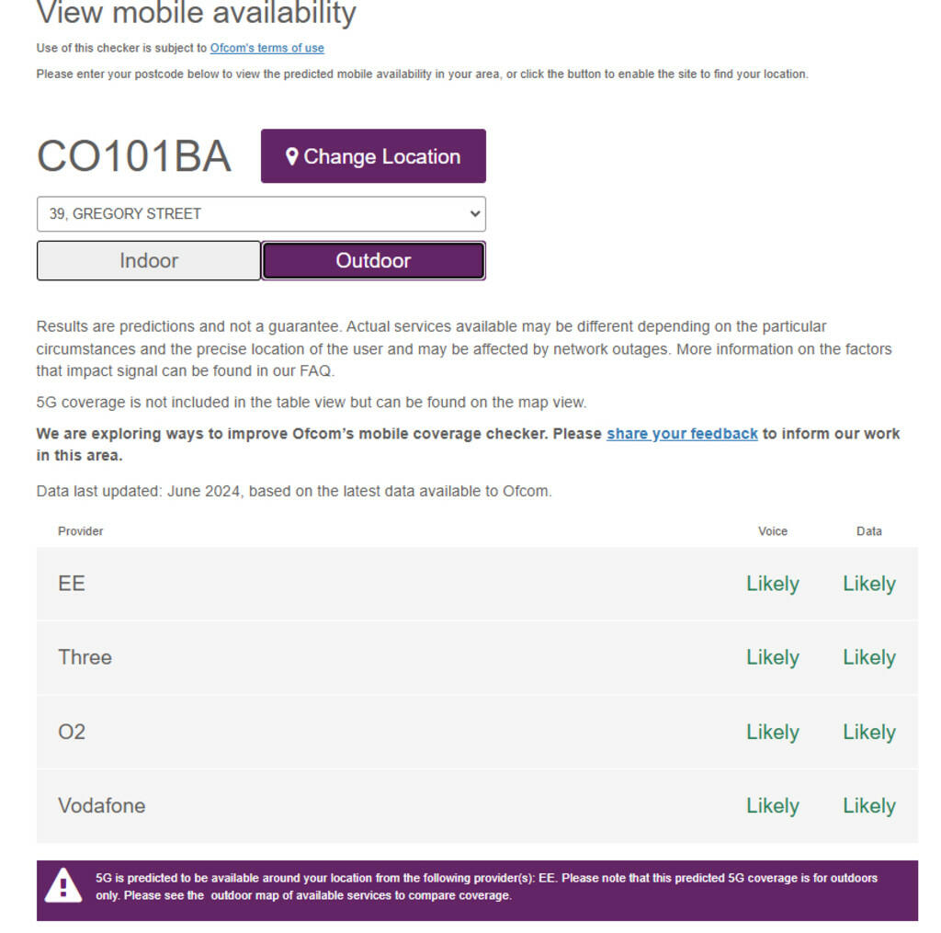
Task: Select the Vodafone provider name
Action: point(101,805)
